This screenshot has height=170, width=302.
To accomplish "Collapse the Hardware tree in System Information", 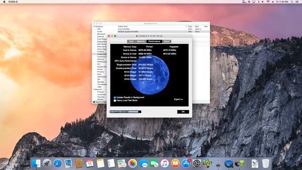I will (x=94, y=26).
